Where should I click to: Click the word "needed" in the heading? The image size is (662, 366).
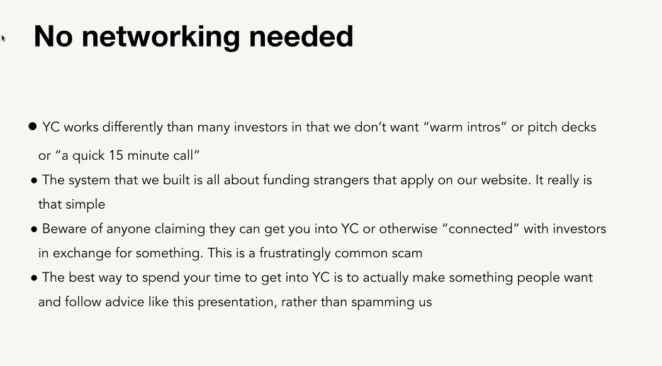[301, 36]
